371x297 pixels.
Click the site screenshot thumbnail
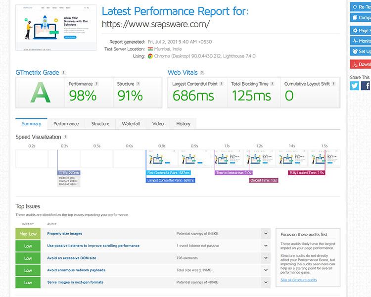(x=56, y=27)
